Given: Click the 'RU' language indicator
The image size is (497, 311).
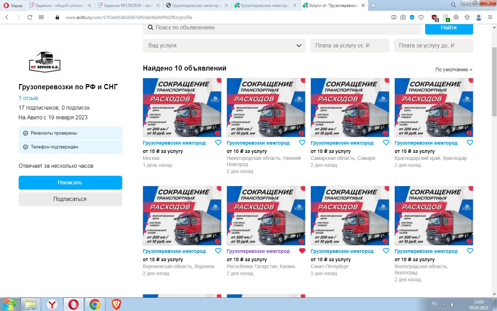Looking at the screenshot, I should click(x=434, y=304).
